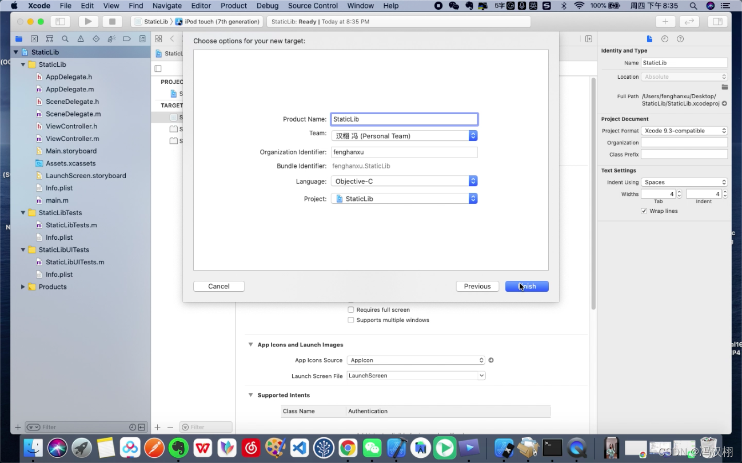Toggle the inspectors panel toolbar button
742x463 pixels.
point(717,22)
